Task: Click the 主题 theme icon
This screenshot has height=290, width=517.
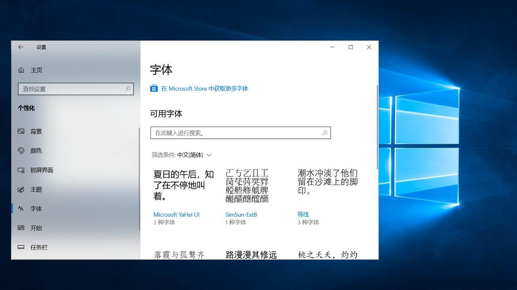Action: (21, 190)
